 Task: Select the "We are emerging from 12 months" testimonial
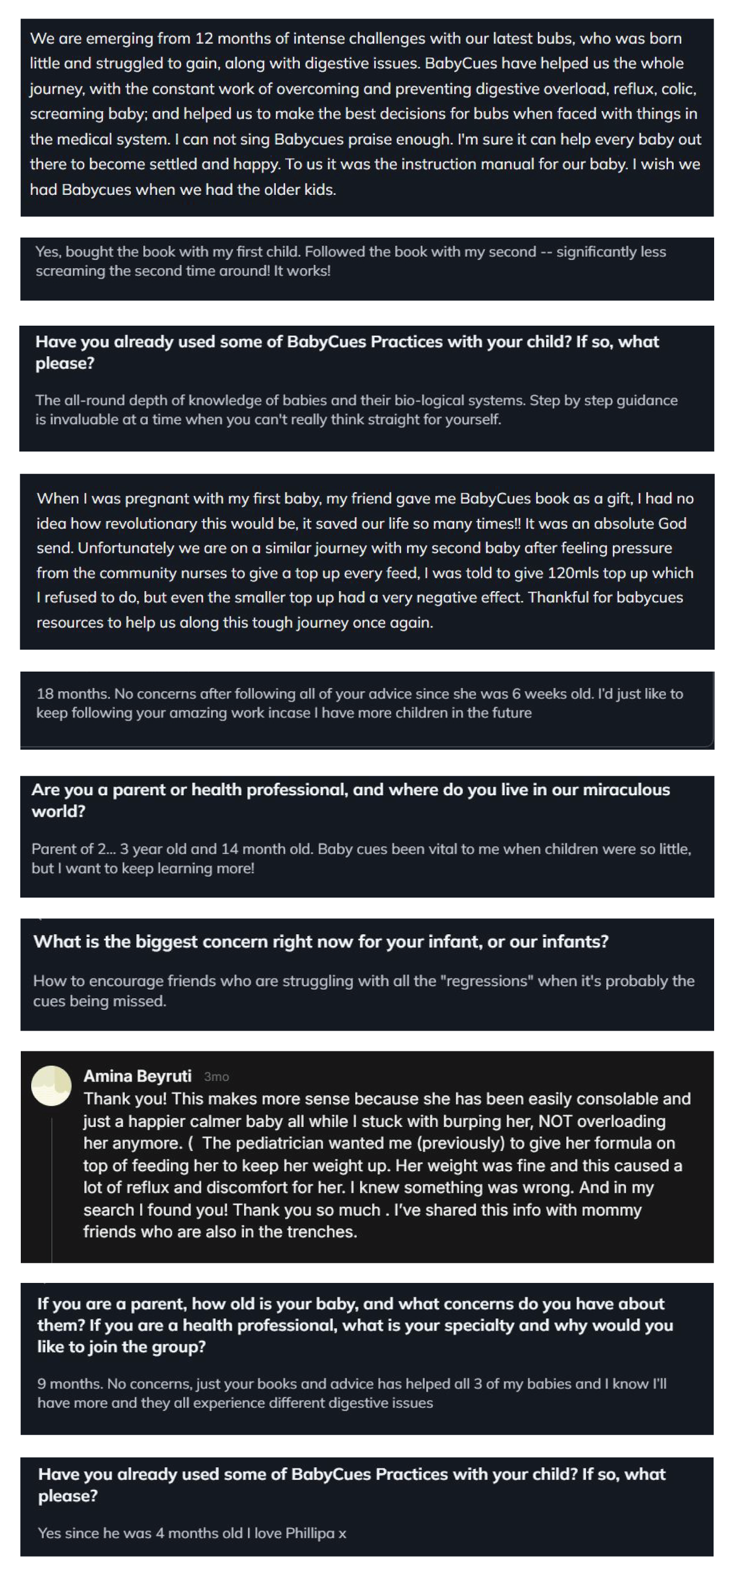(366, 114)
